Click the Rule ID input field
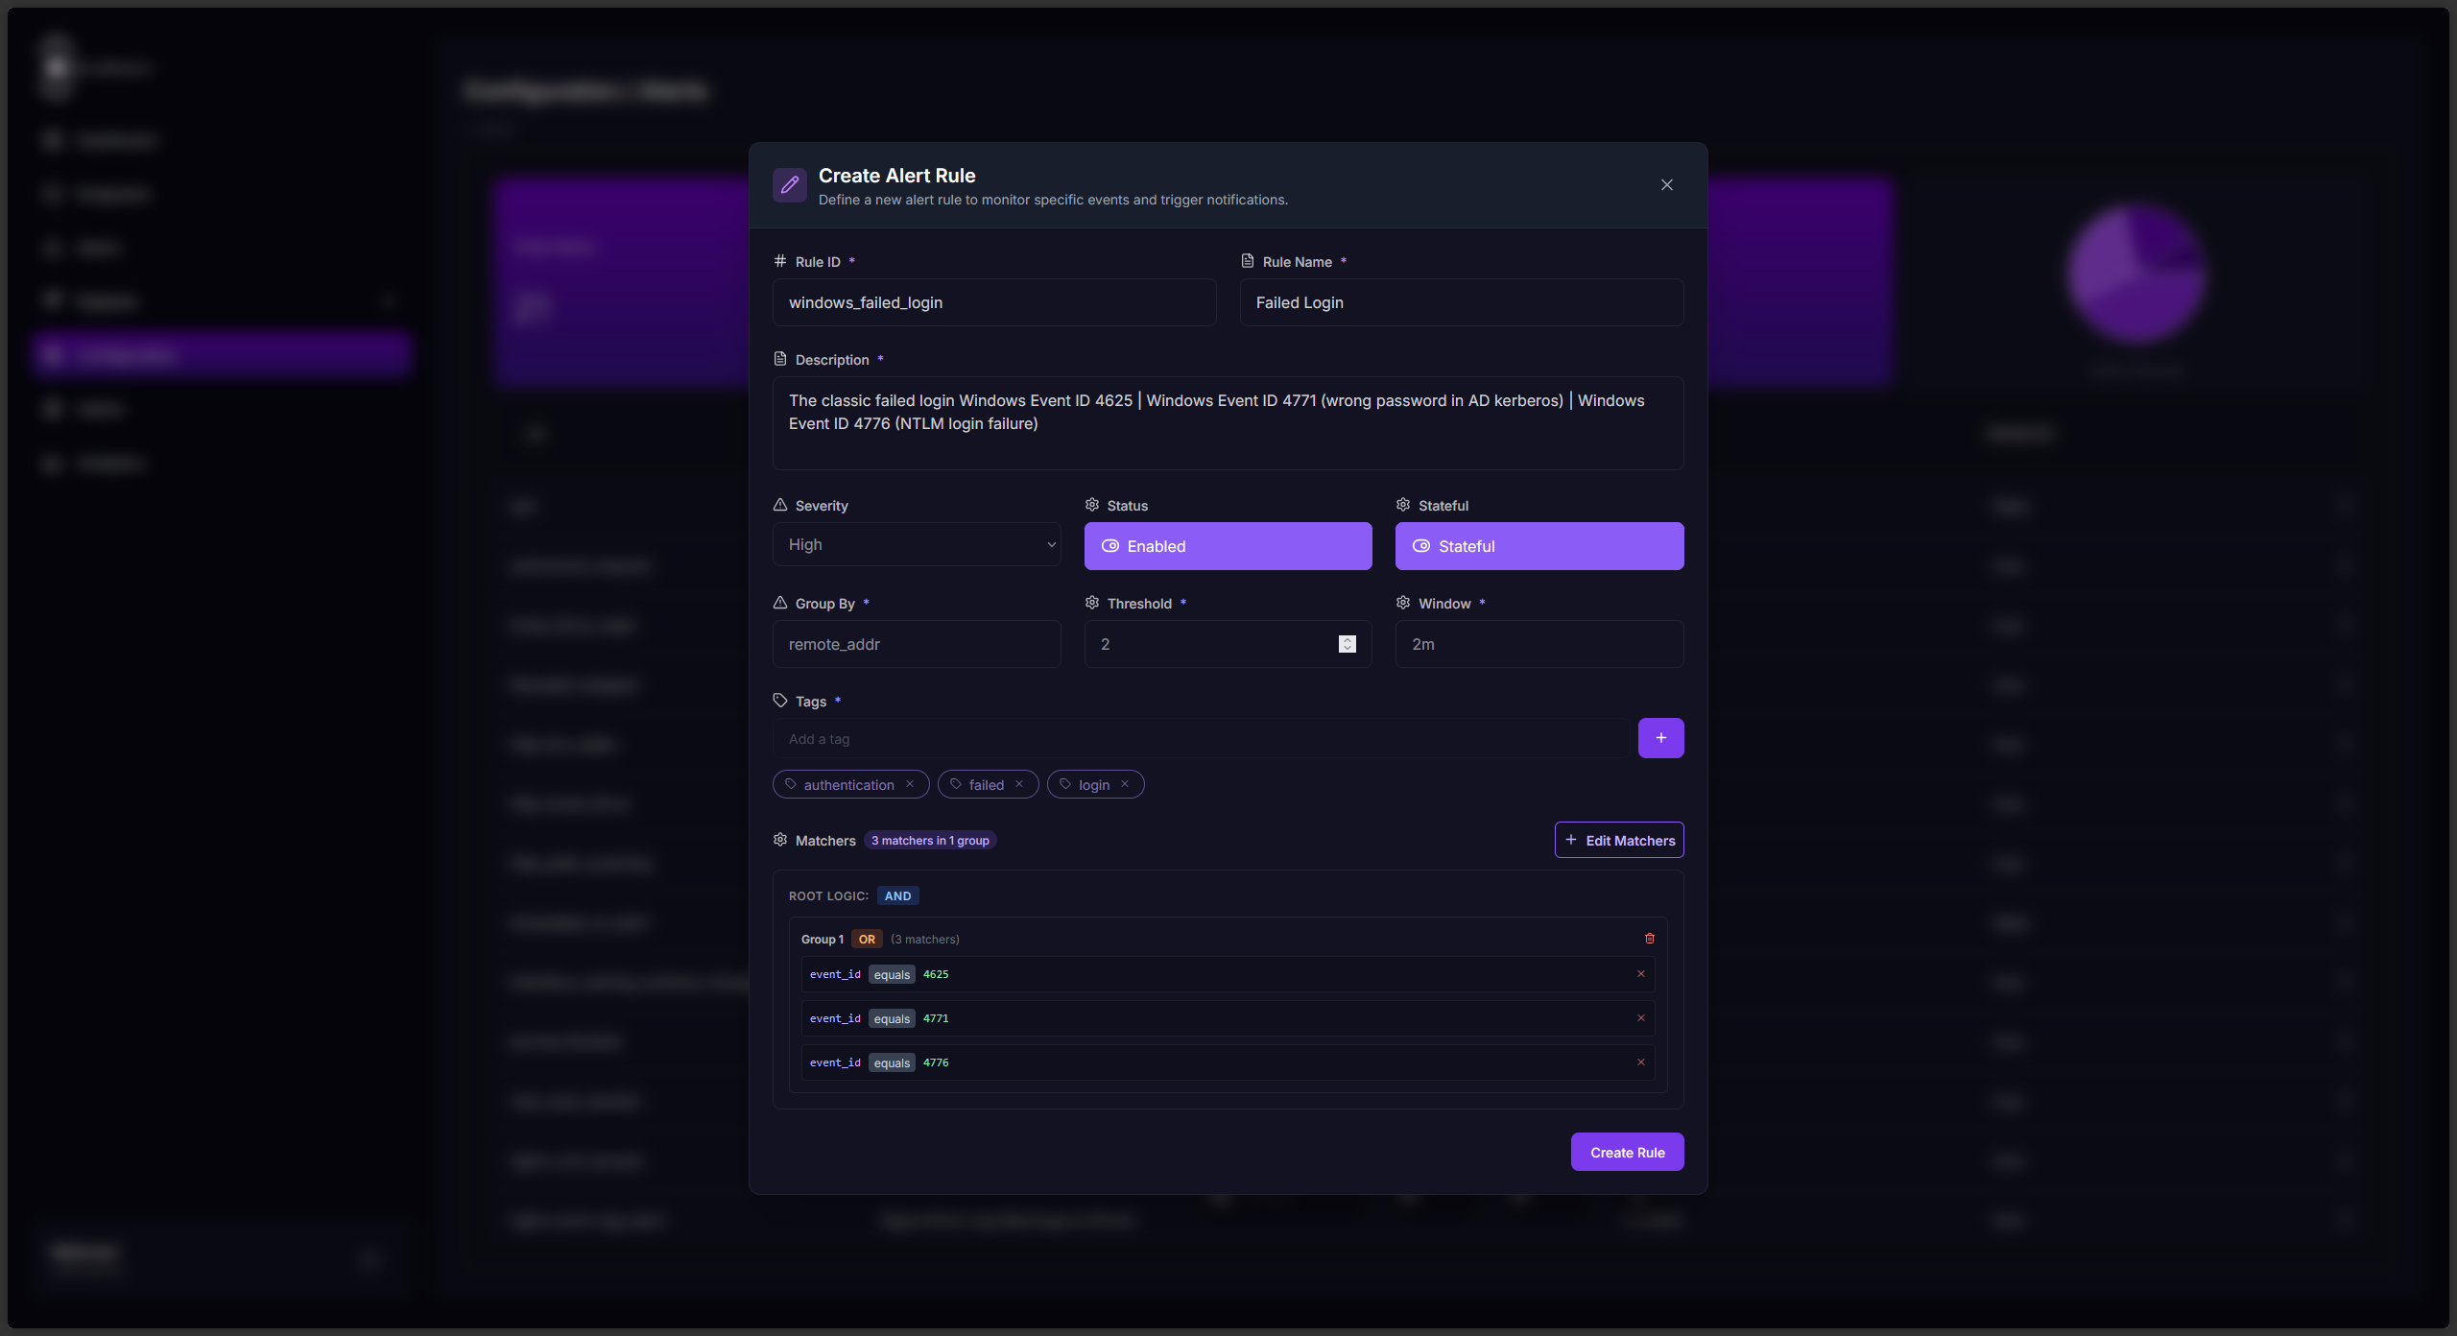2457x1336 pixels. click(x=993, y=302)
